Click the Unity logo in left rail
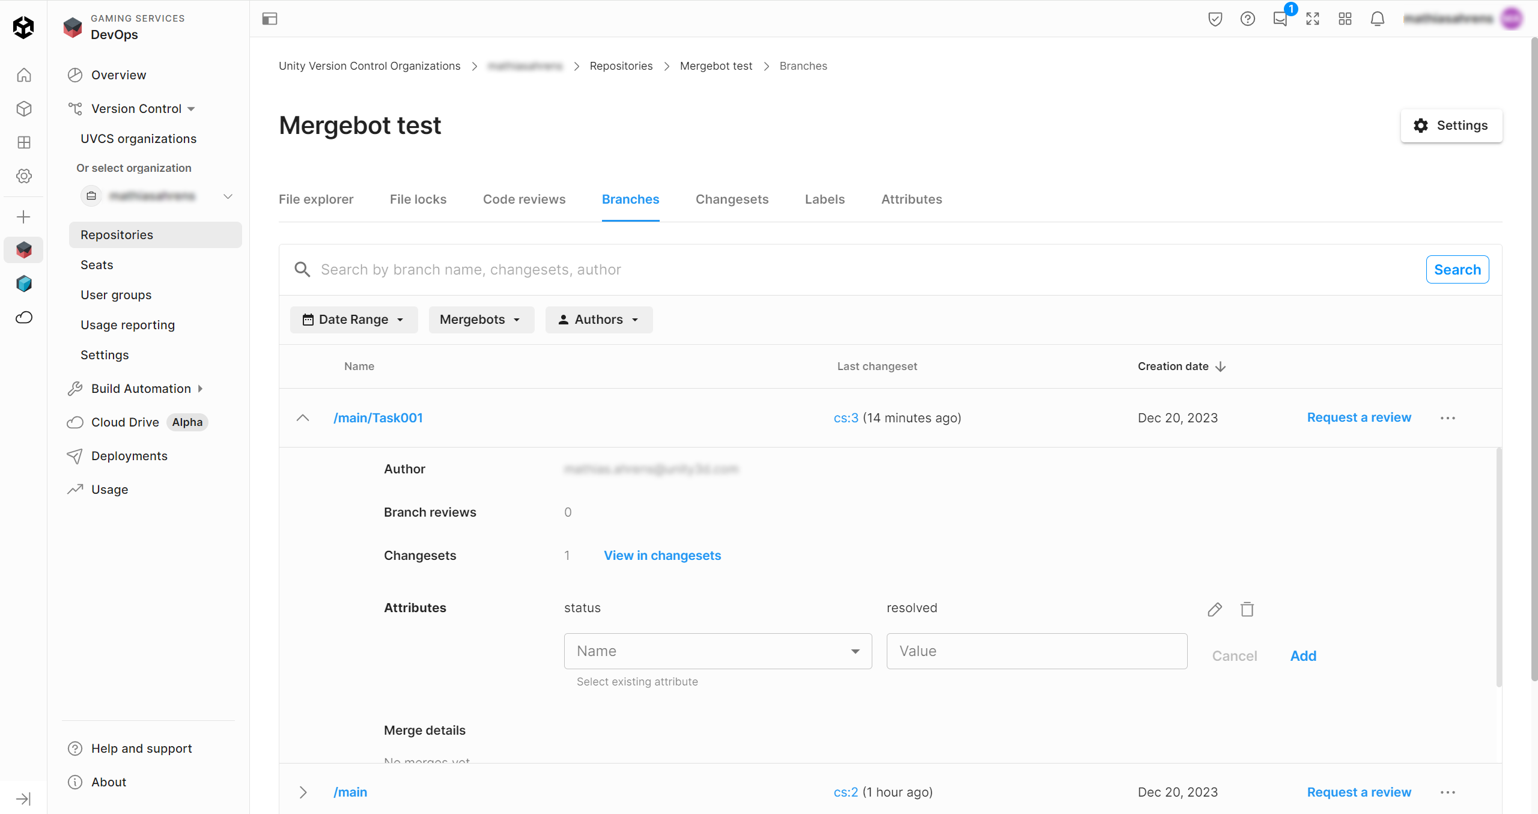 [23, 27]
